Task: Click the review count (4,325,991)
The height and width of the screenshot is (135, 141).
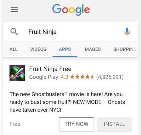Action: 110,77
